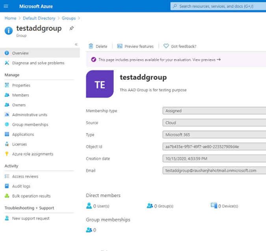Click the Overview info icon in sidebar

[7, 53]
